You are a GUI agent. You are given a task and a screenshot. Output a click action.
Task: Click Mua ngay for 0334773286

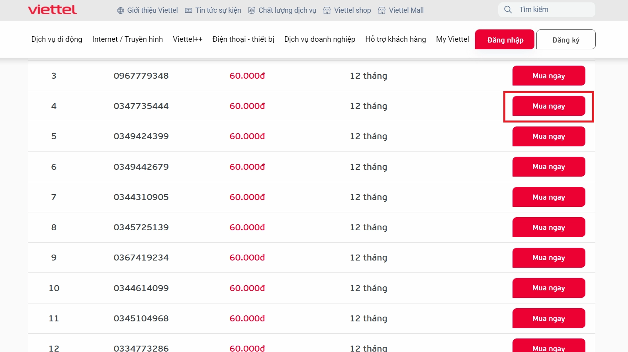coord(549,345)
